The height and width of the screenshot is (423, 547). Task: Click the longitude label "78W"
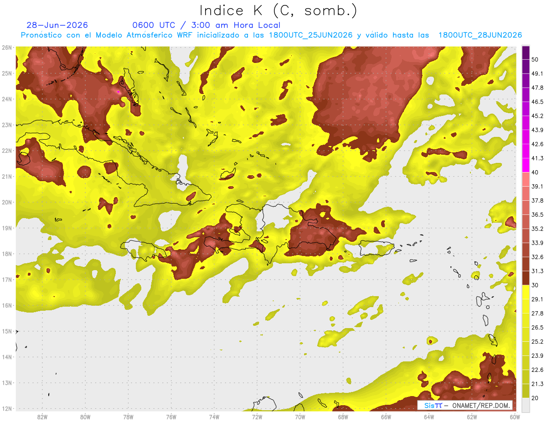[128, 417]
